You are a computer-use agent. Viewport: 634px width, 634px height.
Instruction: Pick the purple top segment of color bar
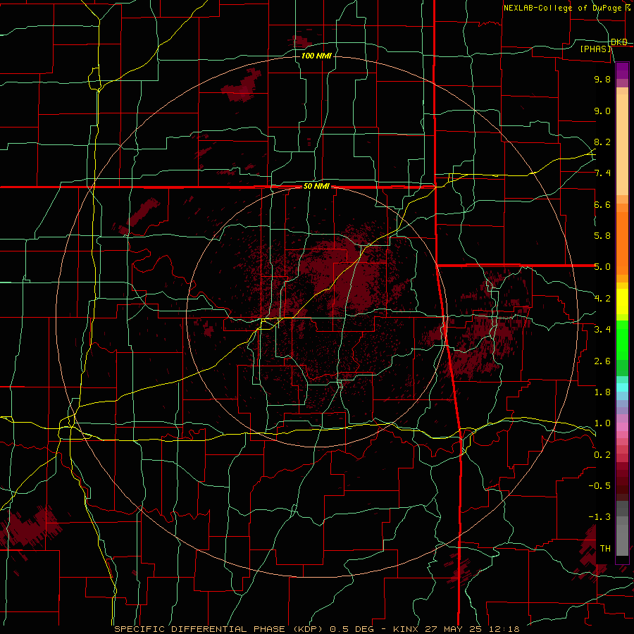(622, 70)
